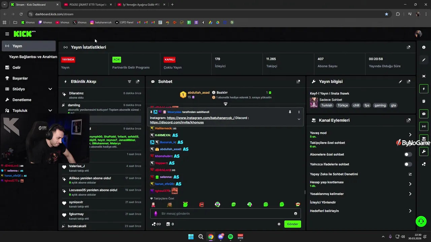Screen dimensions: 431x242
Task: Open Discord from the taskbar
Action: pos(221,237)
